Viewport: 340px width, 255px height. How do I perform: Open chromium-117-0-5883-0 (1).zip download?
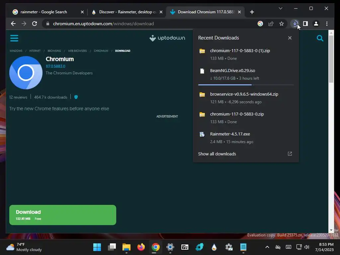pyautogui.click(x=246, y=54)
